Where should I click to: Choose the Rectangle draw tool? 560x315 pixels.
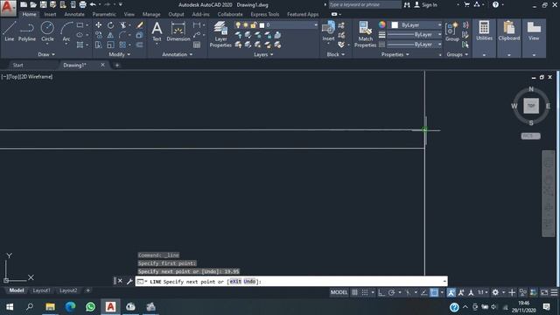[80, 25]
